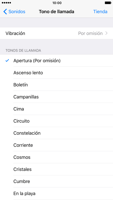Tap the blue checkmark next to Apertura
The height and width of the screenshot is (202, 113).
pyautogui.click(x=7, y=60)
